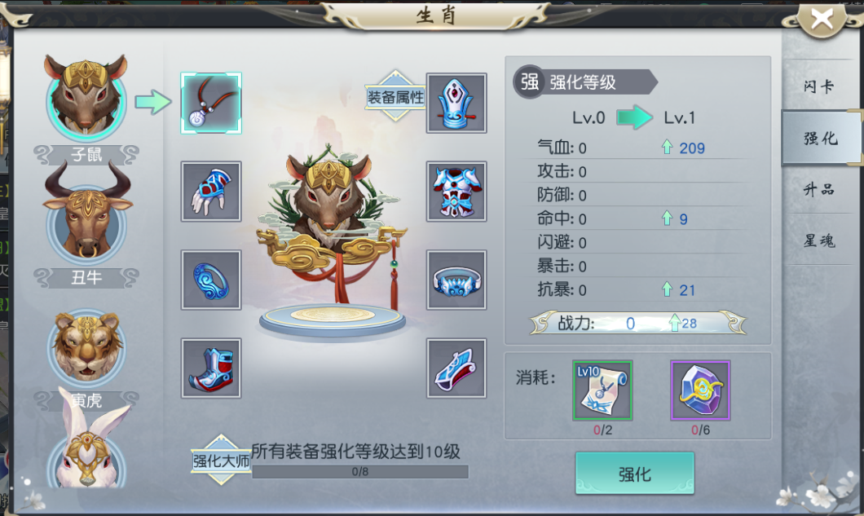This screenshot has width=864, height=516.
Task: Select the boots equipment slot
Action: point(211,368)
